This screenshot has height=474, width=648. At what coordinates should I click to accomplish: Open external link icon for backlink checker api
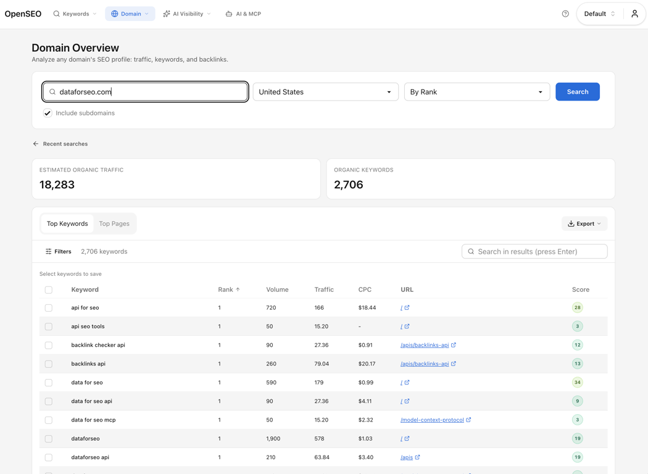(454, 344)
